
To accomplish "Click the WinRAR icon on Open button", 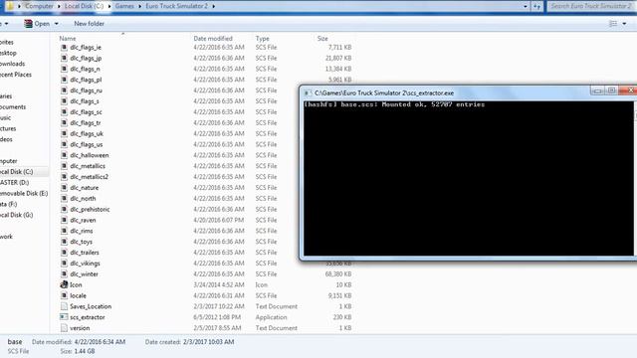I will pyautogui.click(x=28, y=24).
